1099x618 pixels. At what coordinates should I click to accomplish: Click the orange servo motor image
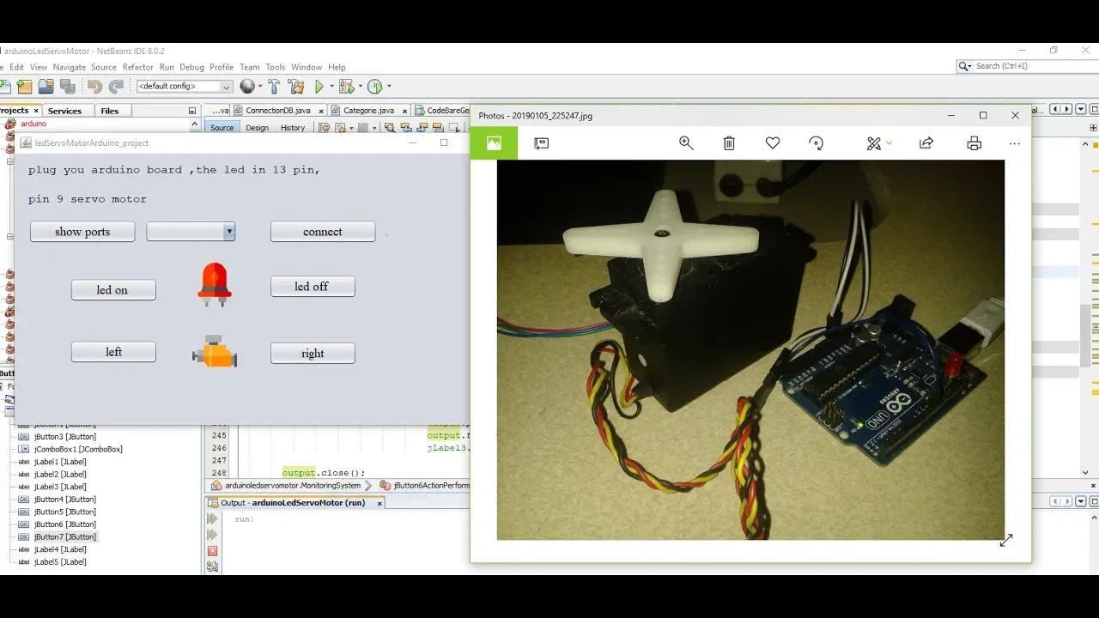pos(215,351)
